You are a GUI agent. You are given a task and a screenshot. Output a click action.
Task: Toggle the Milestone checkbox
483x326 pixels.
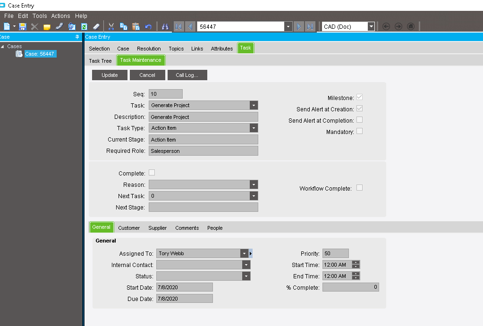pos(359,97)
